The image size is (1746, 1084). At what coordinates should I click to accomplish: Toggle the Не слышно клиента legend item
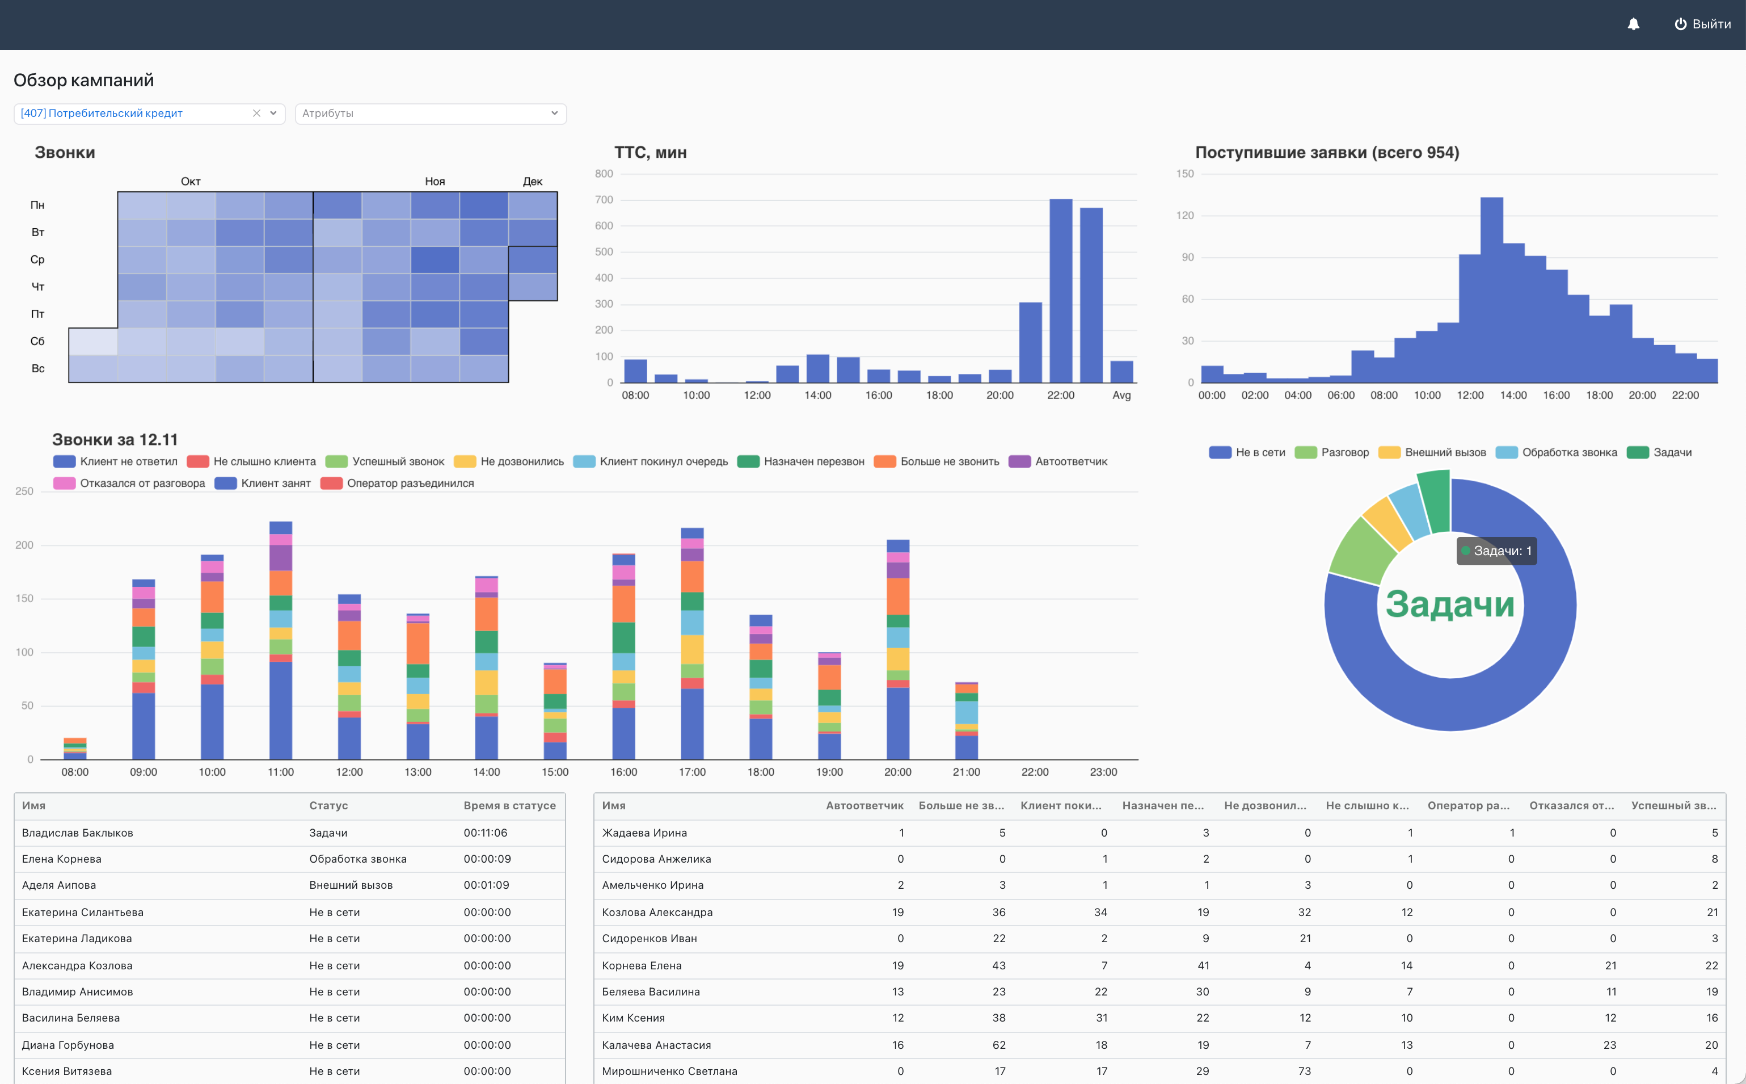pyautogui.click(x=251, y=462)
